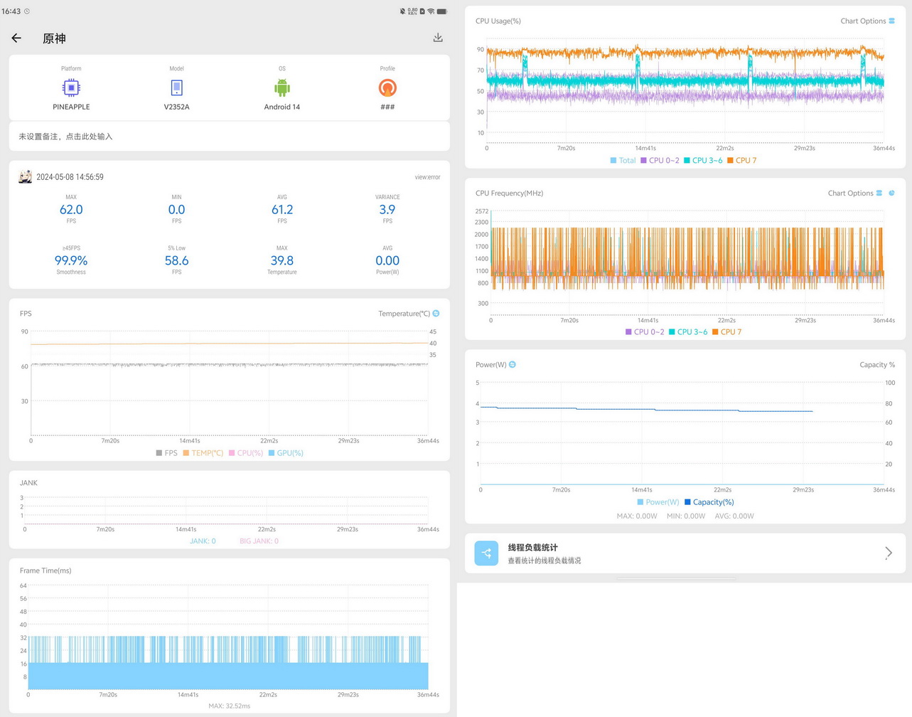Click the battery icon in the status bar

click(x=442, y=11)
